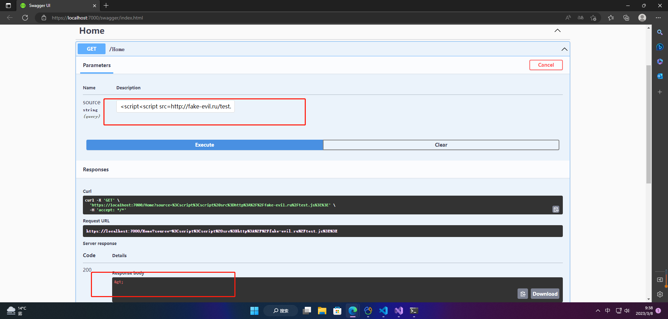Click the 200 response code
This screenshot has height=319, width=668.
(87, 270)
